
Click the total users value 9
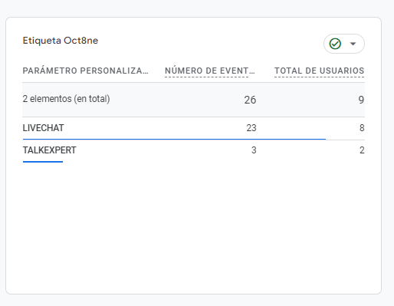point(361,100)
